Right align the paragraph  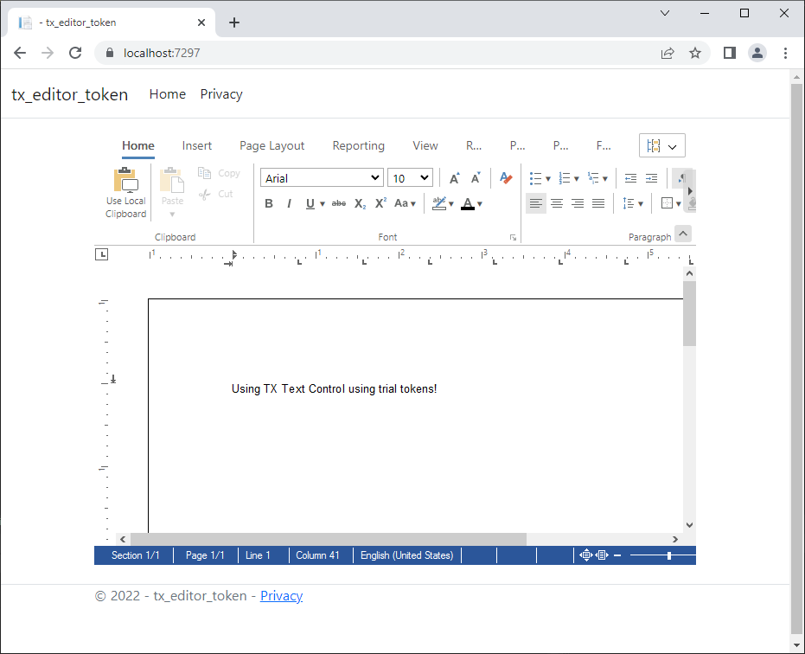578,203
